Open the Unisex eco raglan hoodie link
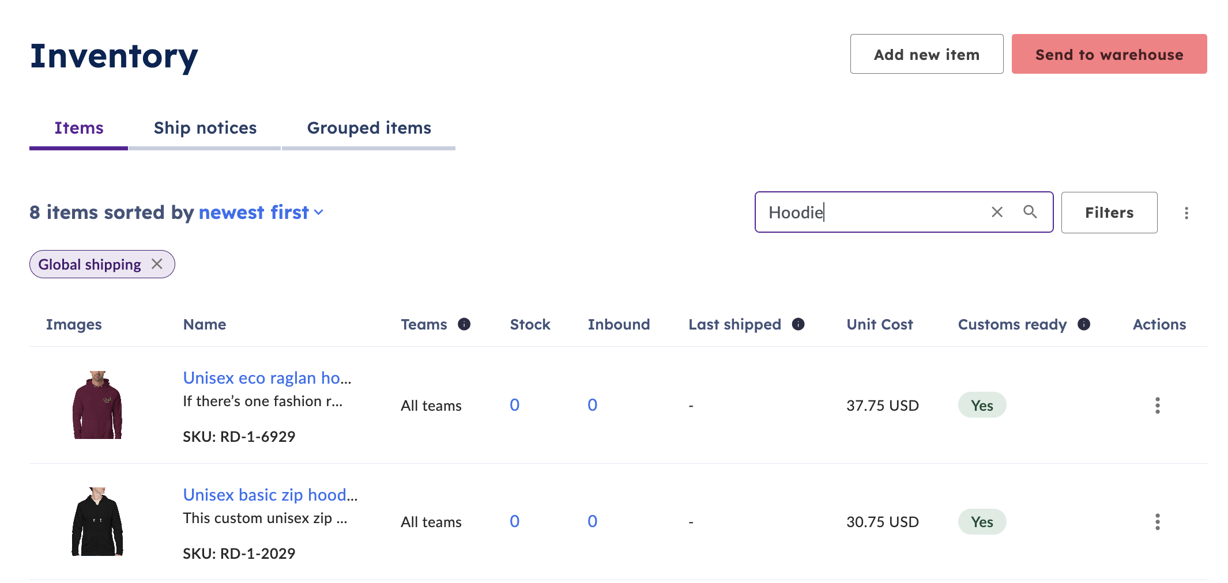Image resolution: width=1228 pixels, height=583 pixels. point(267,378)
